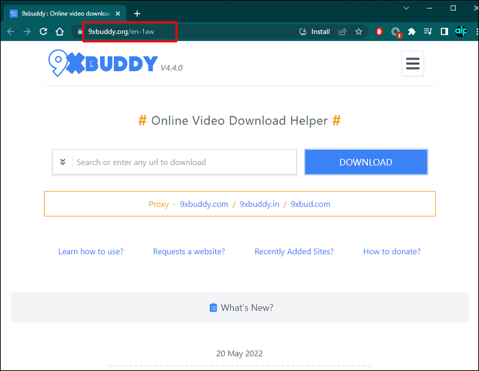
Task: Click the blue DOWNLOAD button
Action: (366, 162)
